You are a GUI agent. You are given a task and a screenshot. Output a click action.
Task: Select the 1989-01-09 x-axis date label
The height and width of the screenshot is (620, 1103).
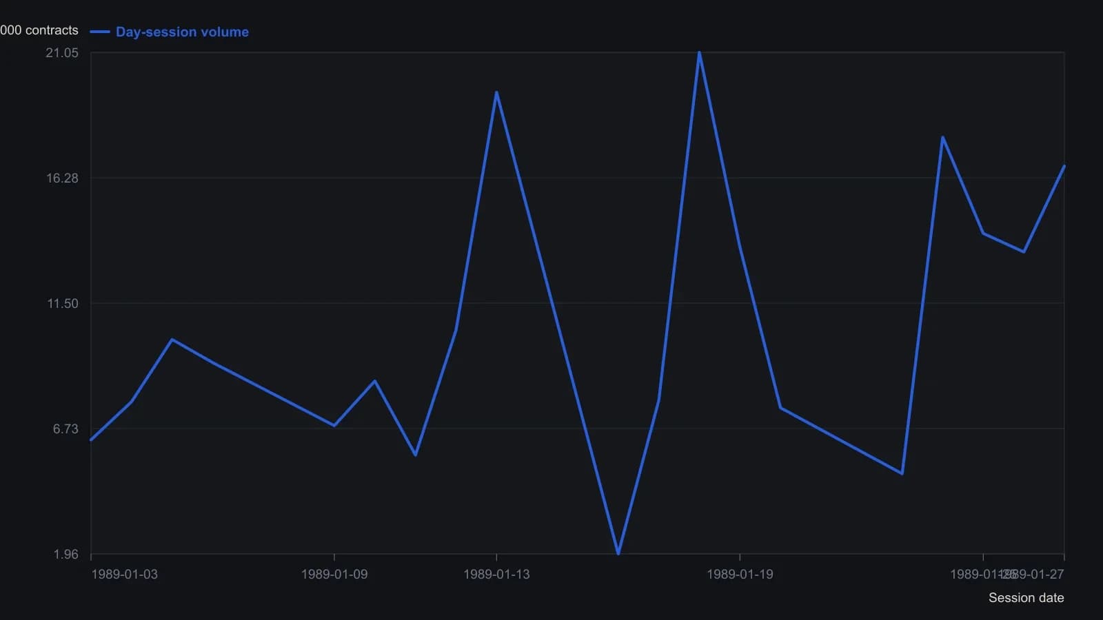pyautogui.click(x=334, y=575)
